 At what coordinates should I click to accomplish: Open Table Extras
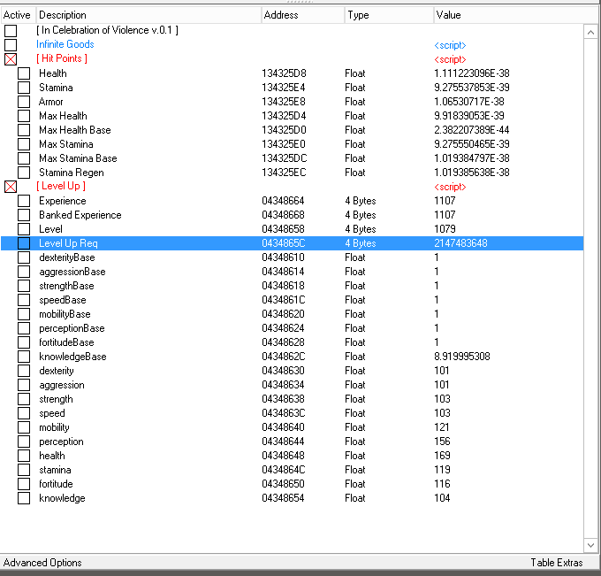tap(557, 563)
